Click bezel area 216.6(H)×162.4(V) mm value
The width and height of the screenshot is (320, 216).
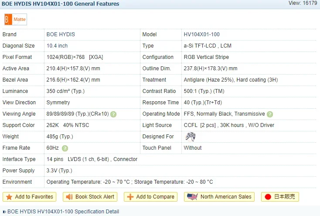73,80
